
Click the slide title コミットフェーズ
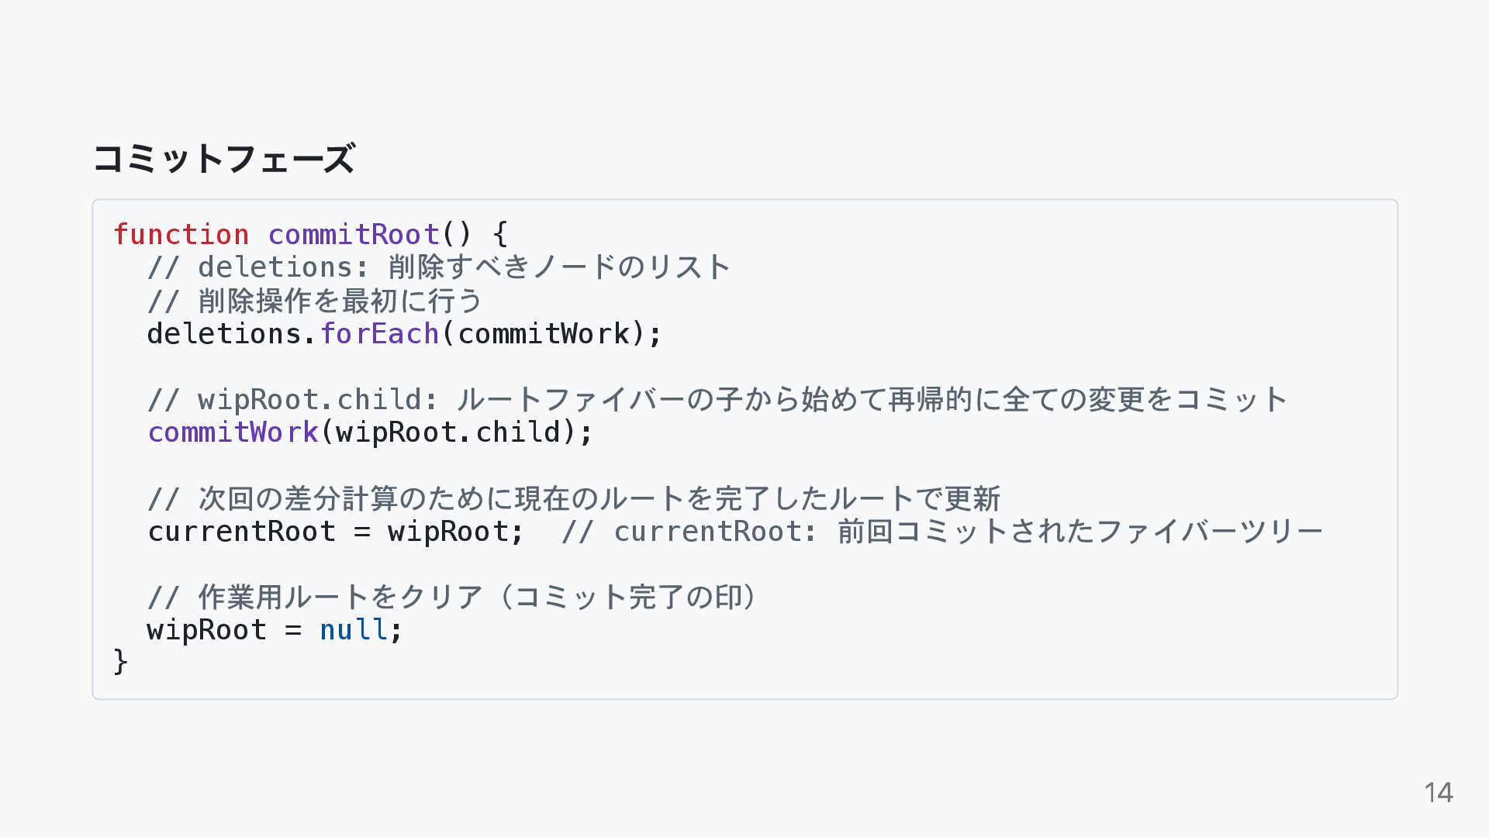tap(224, 158)
